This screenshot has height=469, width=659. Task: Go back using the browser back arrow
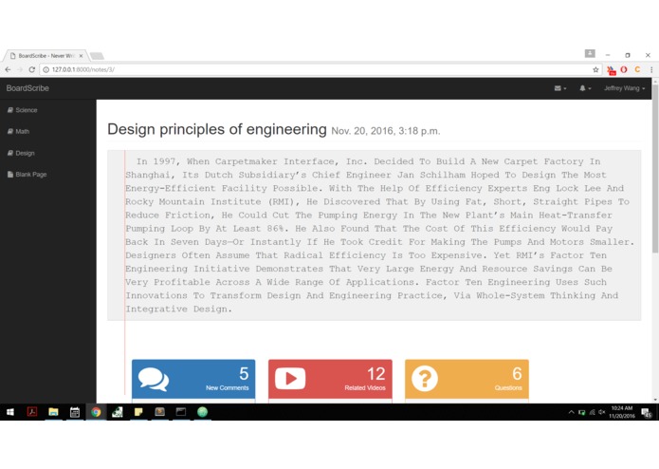[x=8, y=69]
